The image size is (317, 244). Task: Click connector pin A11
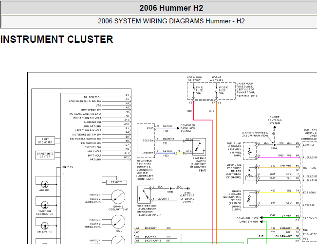[x=127, y=120]
